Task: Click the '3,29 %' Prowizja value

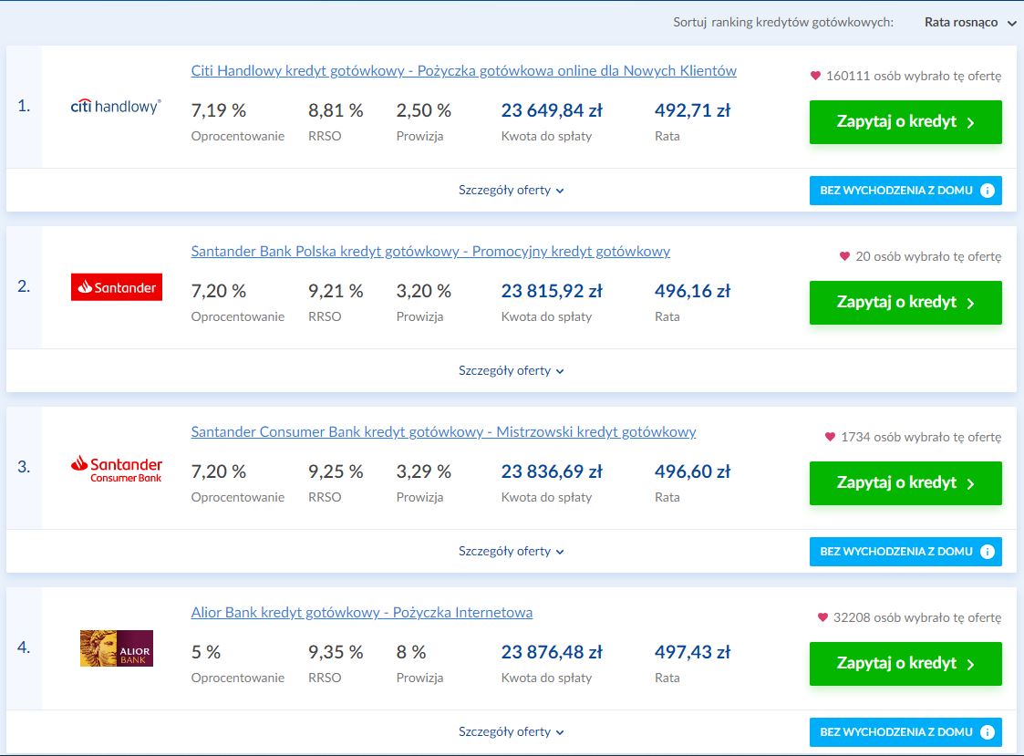Action: (x=424, y=471)
